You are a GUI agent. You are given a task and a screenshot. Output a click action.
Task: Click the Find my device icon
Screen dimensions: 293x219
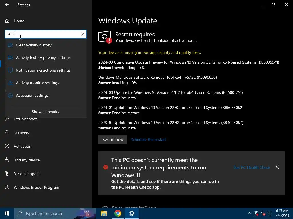[7, 160]
